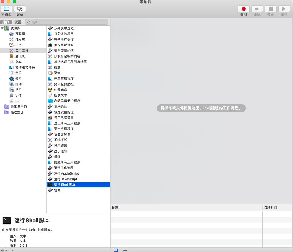Switch log panel to list view
The height and width of the screenshot is (252, 293).
point(115,250)
